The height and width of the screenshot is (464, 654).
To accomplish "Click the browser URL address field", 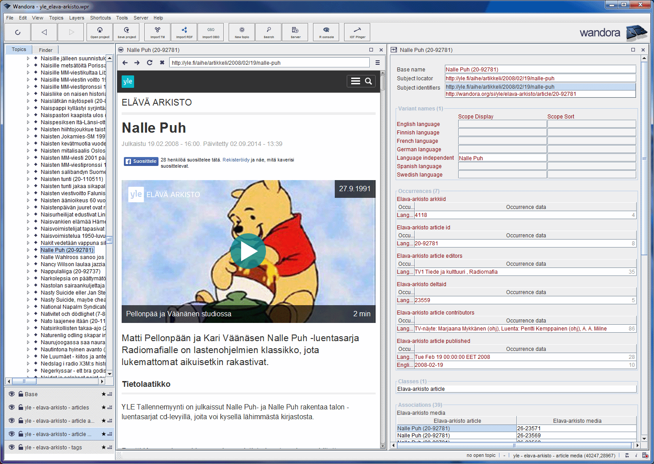I will click(269, 63).
